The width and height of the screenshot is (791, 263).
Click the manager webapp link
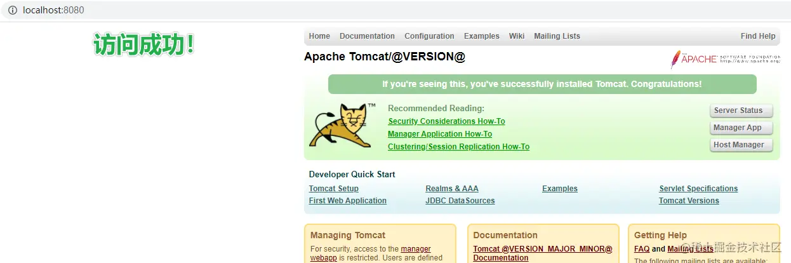[416, 249]
